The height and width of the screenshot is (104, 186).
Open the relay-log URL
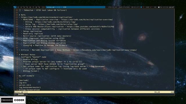tap(58, 24)
